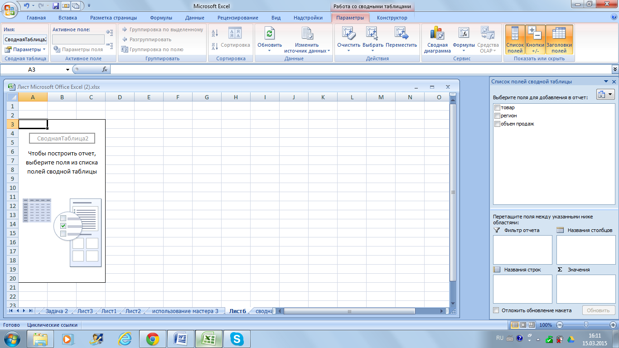This screenshot has height=348, width=619.
Task: Click the 100% zoom level
Action: coord(546,325)
